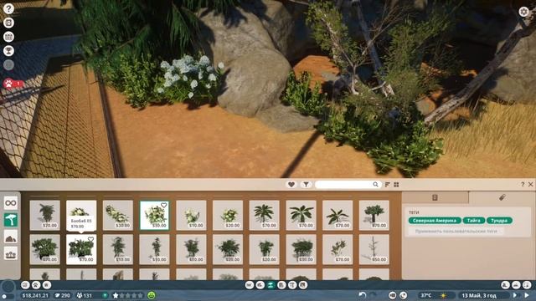Click the fourth icon in the bottom center toolbar

[x=281, y=284]
